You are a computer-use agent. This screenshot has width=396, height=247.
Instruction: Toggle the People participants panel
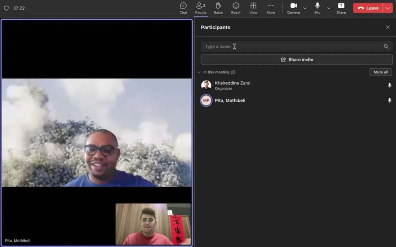(x=201, y=8)
